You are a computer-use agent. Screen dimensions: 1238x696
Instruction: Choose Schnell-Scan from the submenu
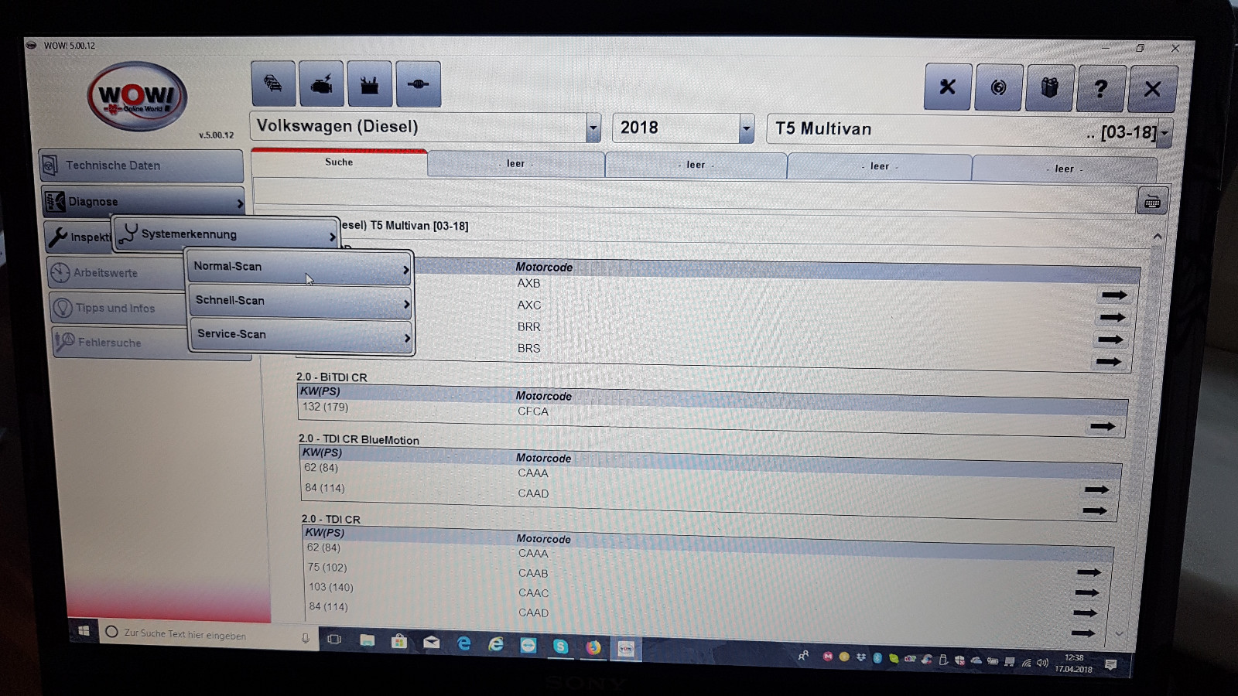pyautogui.click(x=300, y=302)
